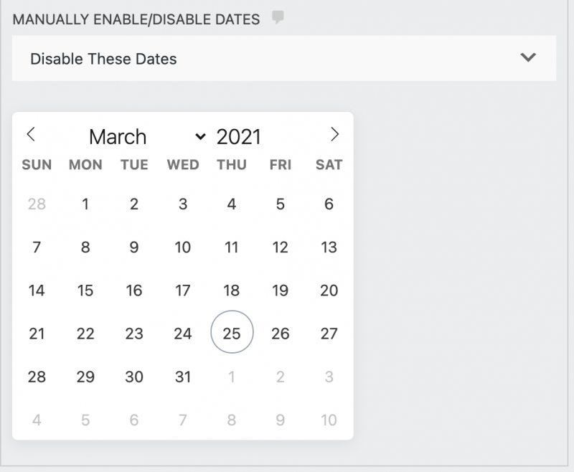This screenshot has height=472, width=574.
Task: Select the SAT column header
Action: pyautogui.click(x=329, y=164)
